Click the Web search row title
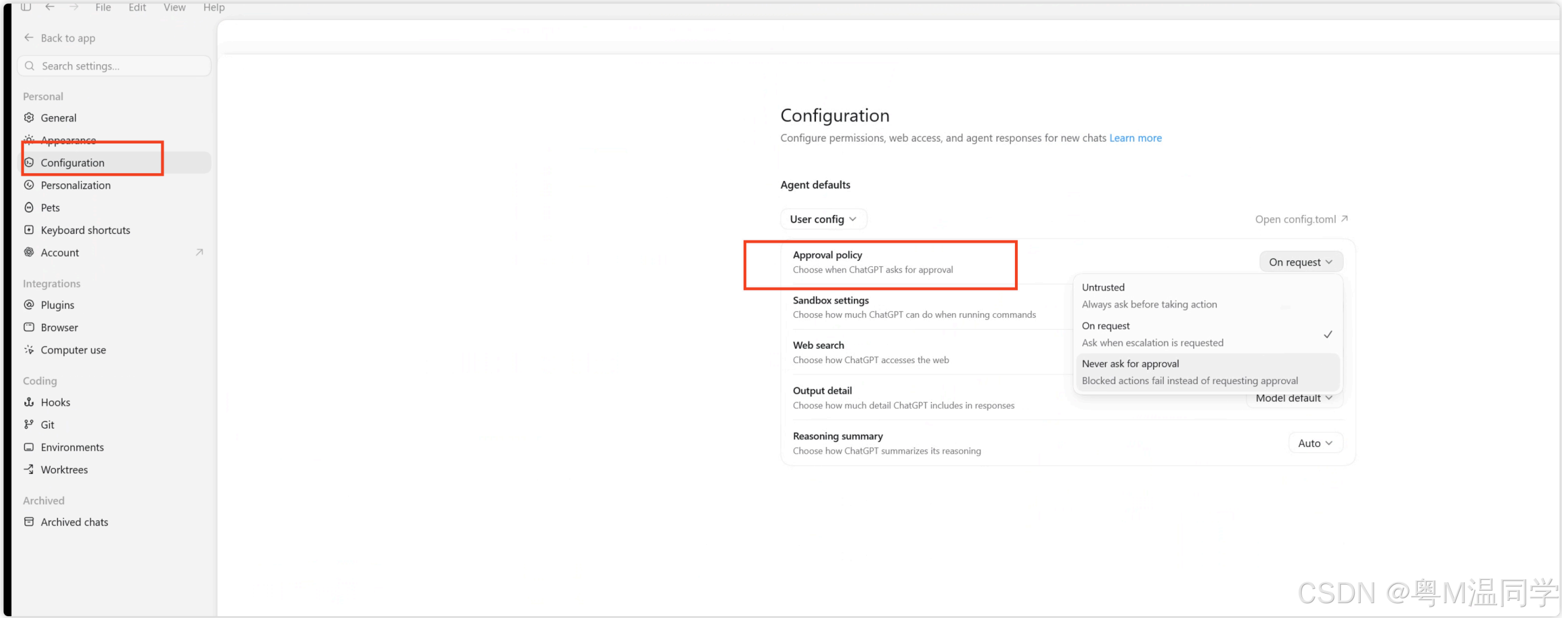Screen dimensions: 1562x618 [x=818, y=345]
